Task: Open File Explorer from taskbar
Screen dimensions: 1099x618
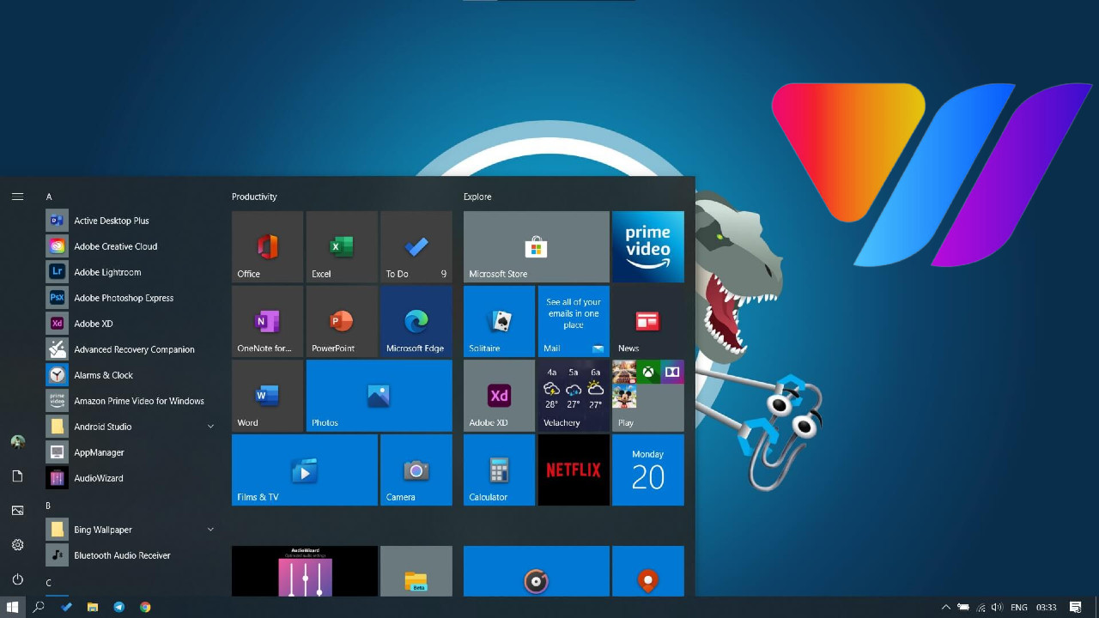Action: pyautogui.click(x=93, y=607)
